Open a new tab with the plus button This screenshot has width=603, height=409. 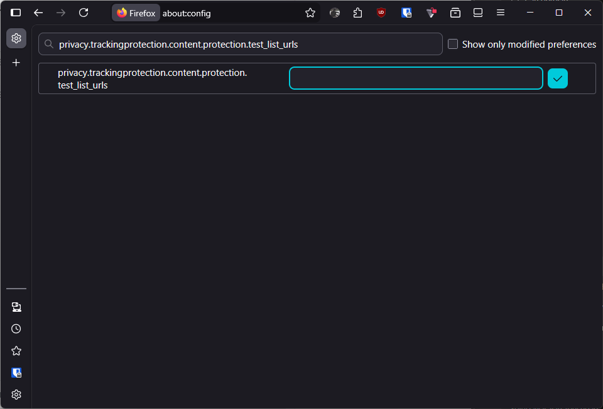click(16, 63)
